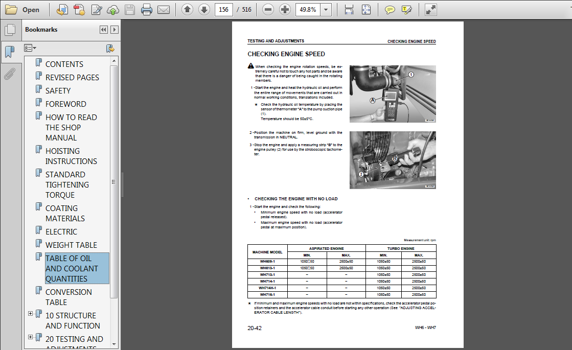Open the bookmark options menu dropdown
This screenshot has width=572, height=350.
30,48
